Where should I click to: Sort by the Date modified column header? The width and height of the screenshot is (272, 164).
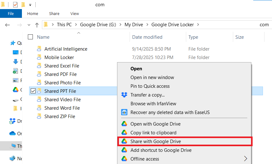click(147, 37)
